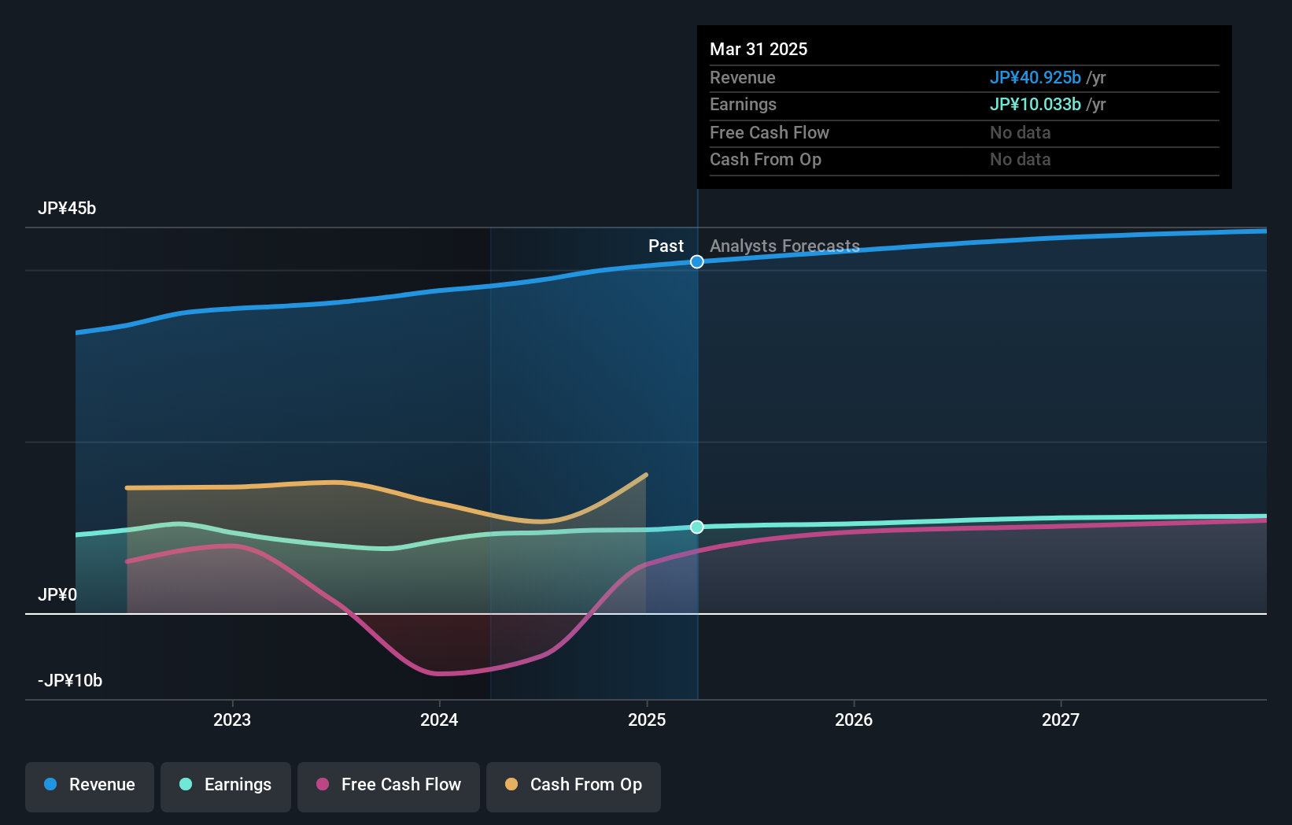This screenshot has height=825, width=1292.
Task: Click the 2027 axis label
Action: click(1061, 720)
